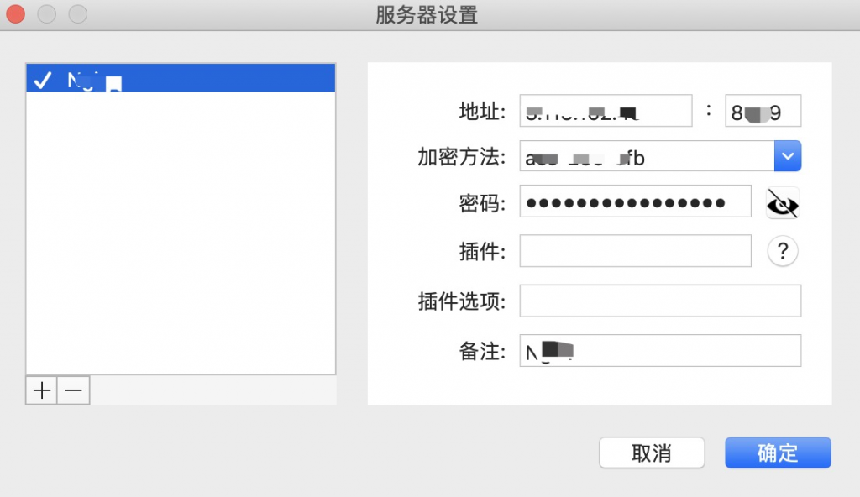Expand the 加密方法 dropdown arrow
This screenshot has height=497, width=860.
click(788, 156)
